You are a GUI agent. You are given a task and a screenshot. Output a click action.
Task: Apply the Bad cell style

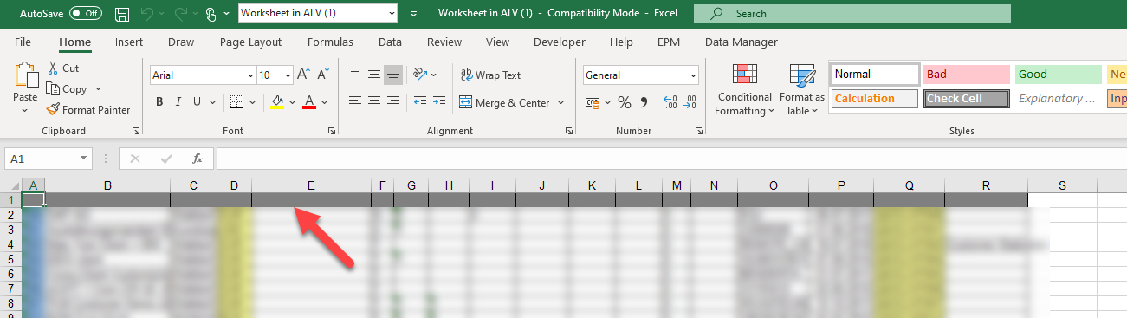point(967,75)
